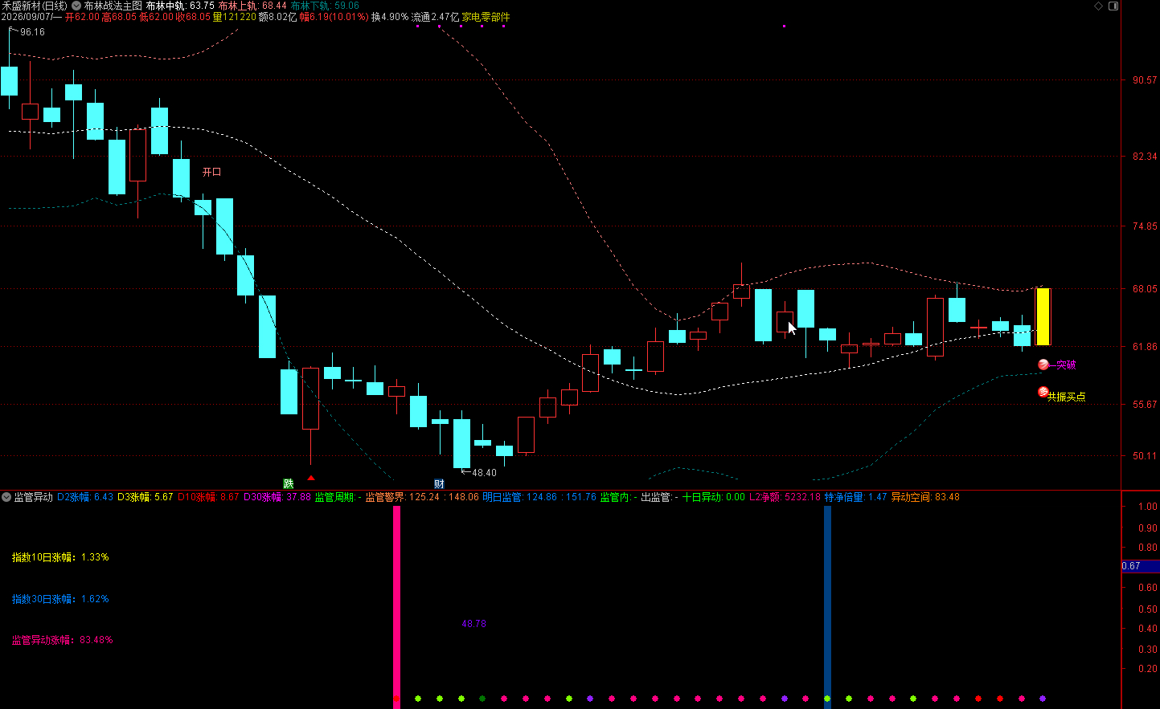Image resolution: width=1160 pixels, height=709 pixels.
Task: Select the yellow highlighted last candlestick
Action: point(1043,316)
